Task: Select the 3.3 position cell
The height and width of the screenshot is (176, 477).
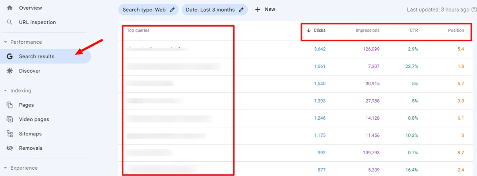Action: pyautogui.click(x=461, y=101)
